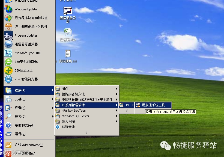Screen dimensions: 224x157
Task: Click the Microsoft SQL Server menu text
Action: [x=75, y=116]
